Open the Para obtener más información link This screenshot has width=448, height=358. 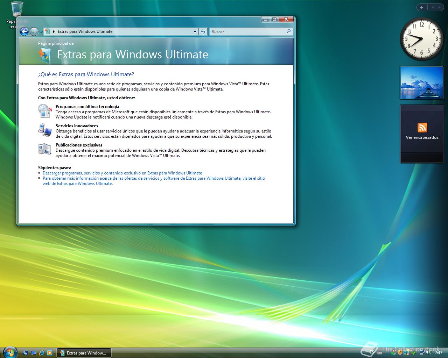pos(154,181)
